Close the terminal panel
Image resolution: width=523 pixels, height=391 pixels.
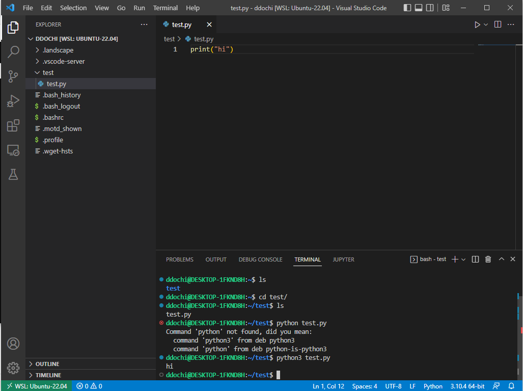tap(513, 259)
